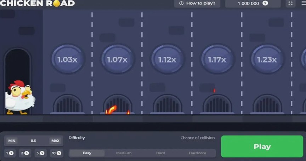Click the sewer grate below 1.03x

click(68, 104)
